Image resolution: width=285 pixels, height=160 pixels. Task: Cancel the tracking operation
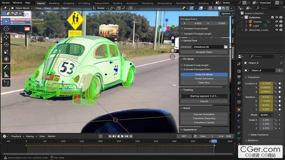click(204, 101)
